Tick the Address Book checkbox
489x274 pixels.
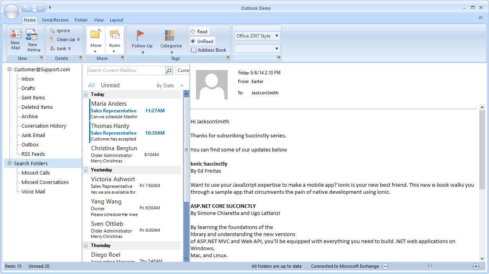click(x=194, y=50)
